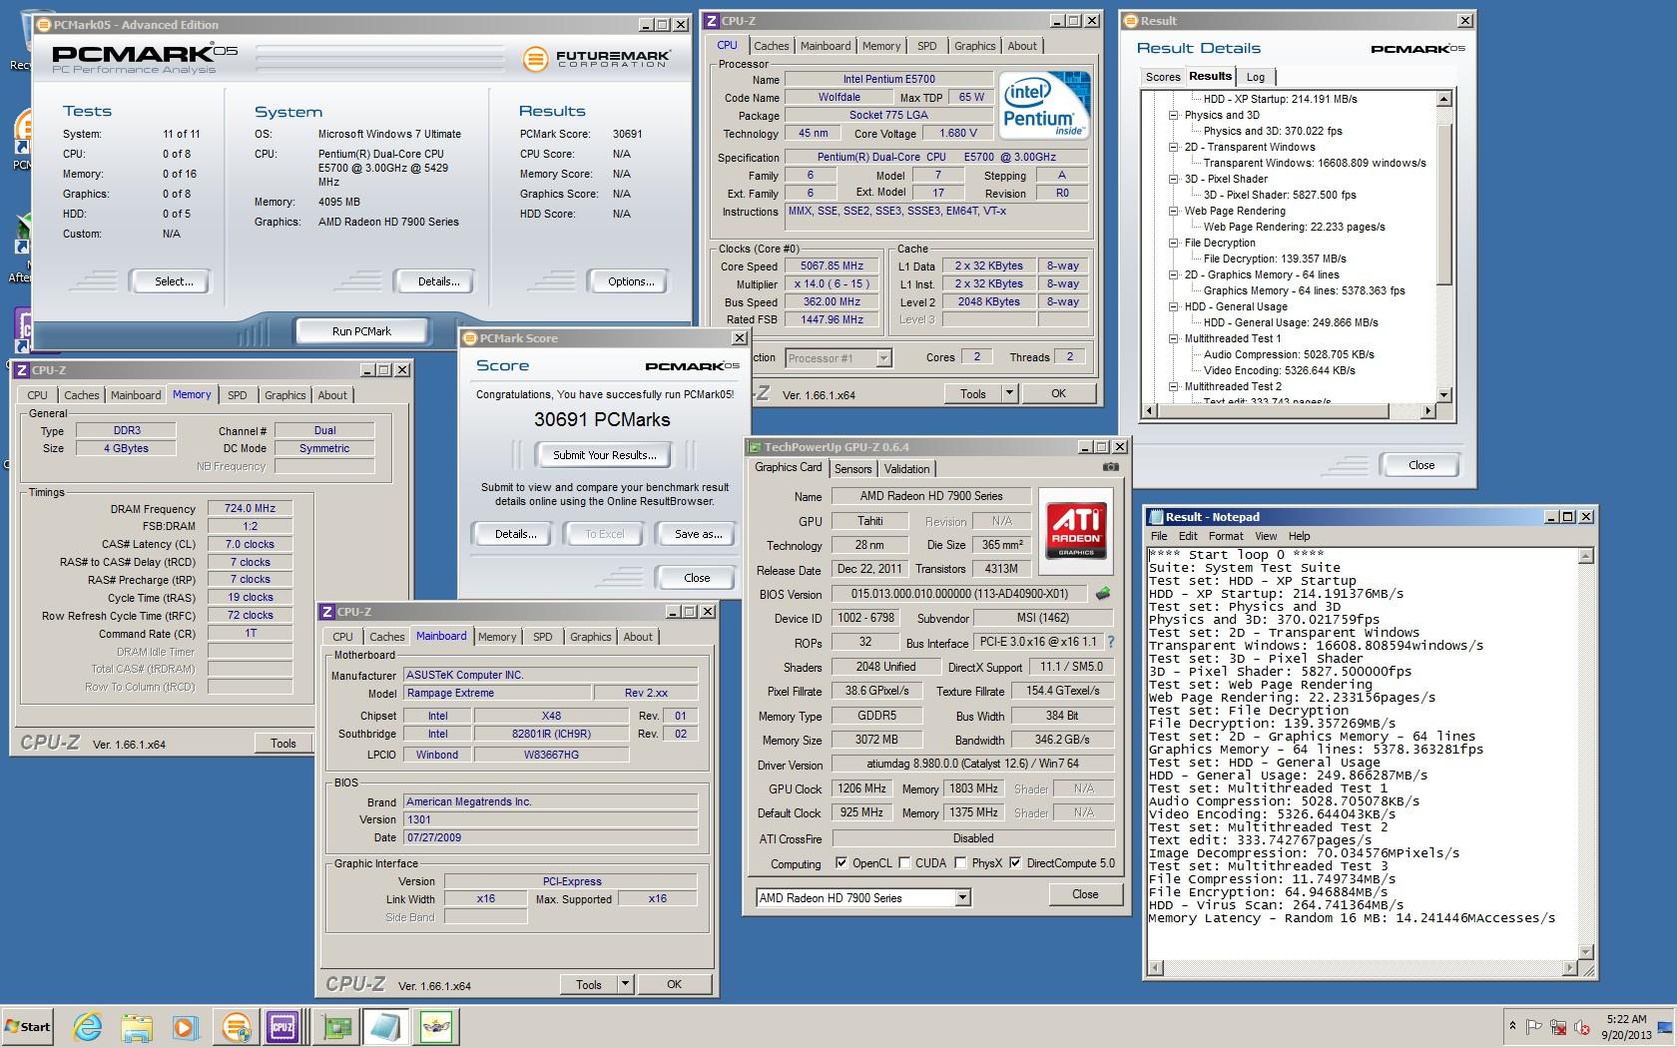Click Details... button under System
The width and height of the screenshot is (1677, 1048).
(x=438, y=281)
